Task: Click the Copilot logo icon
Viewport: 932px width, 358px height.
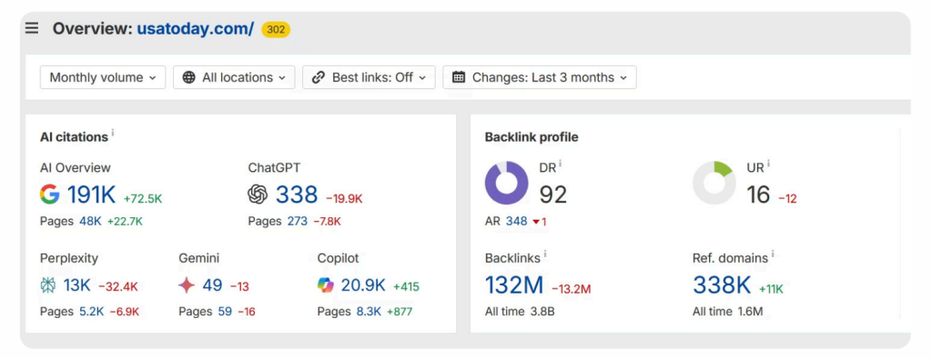Action: [x=326, y=285]
